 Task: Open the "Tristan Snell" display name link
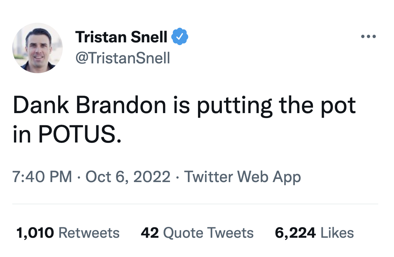(121, 37)
